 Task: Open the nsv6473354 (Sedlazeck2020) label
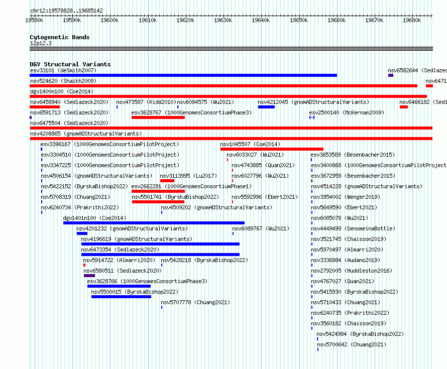click(120, 250)
